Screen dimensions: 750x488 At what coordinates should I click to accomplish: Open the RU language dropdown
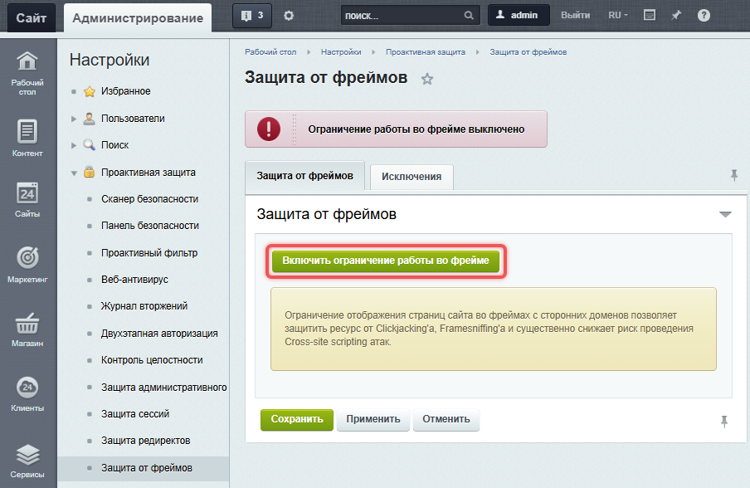point(618,16)
